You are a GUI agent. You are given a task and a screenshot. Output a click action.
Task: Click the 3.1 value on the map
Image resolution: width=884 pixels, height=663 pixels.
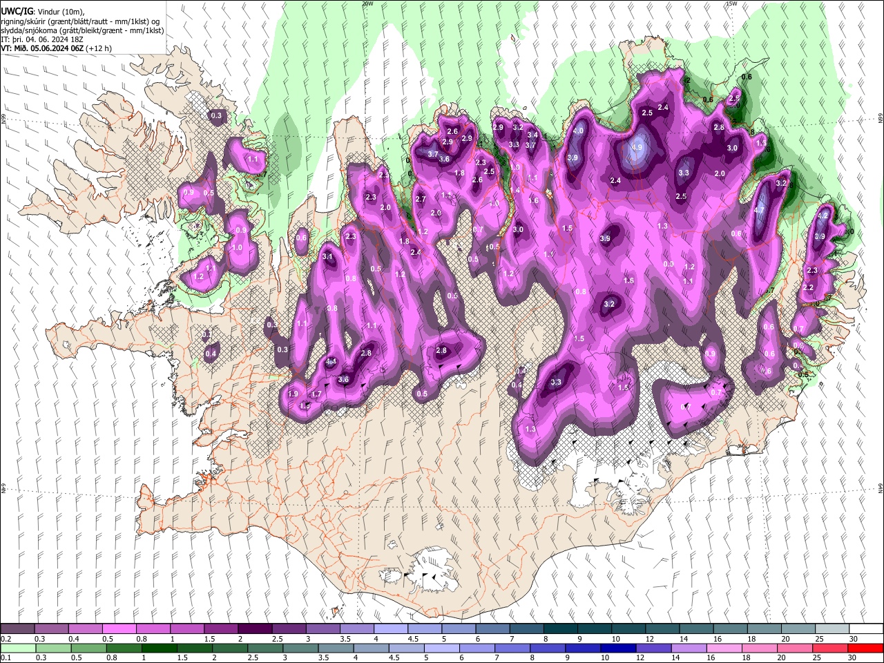(328, 256)
